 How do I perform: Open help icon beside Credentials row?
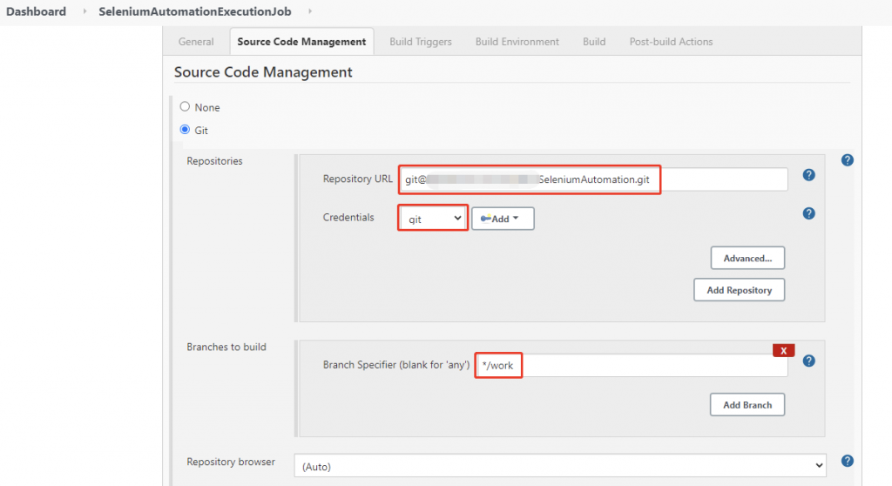click(808, 213)
